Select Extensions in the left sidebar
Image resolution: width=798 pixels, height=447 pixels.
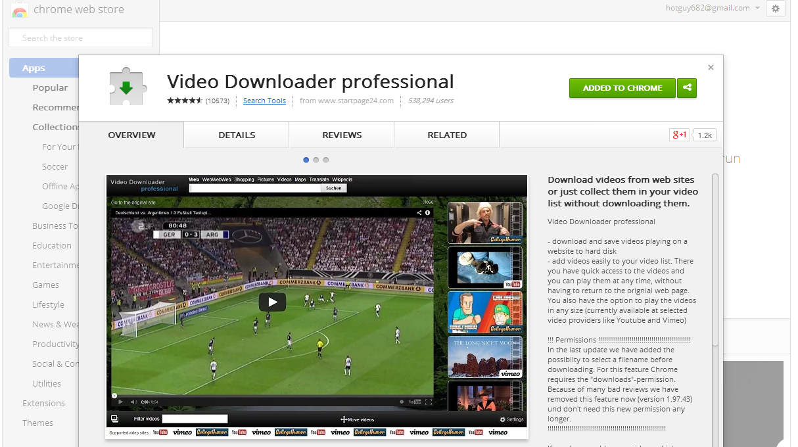click(x=43, y=403)
